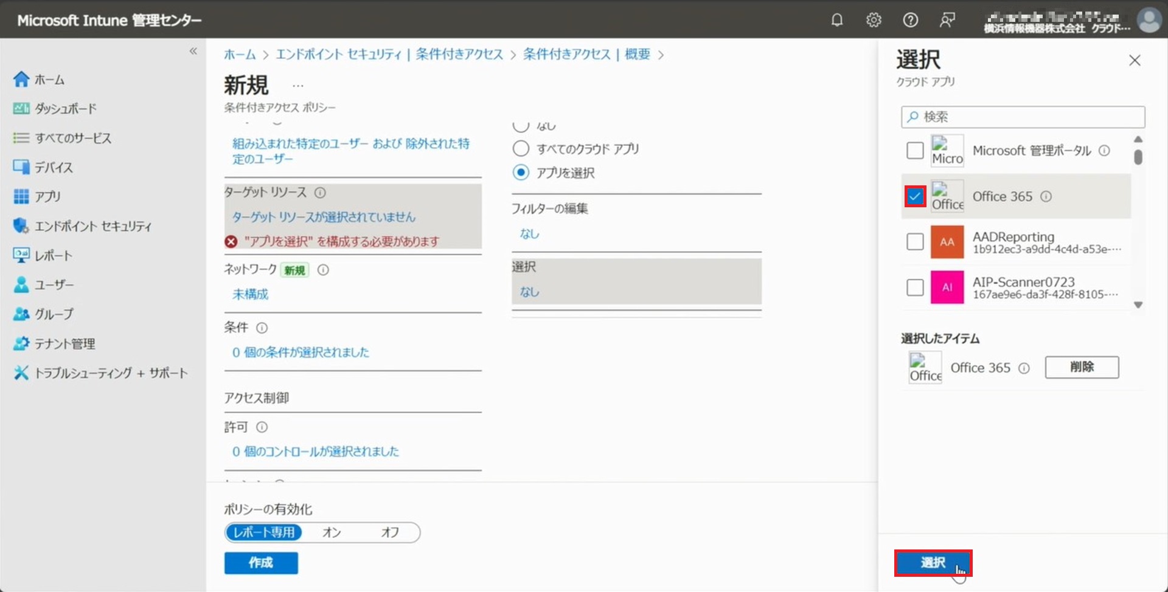Click the ネットワーク info icon
1168x592 pixels.
323,270
